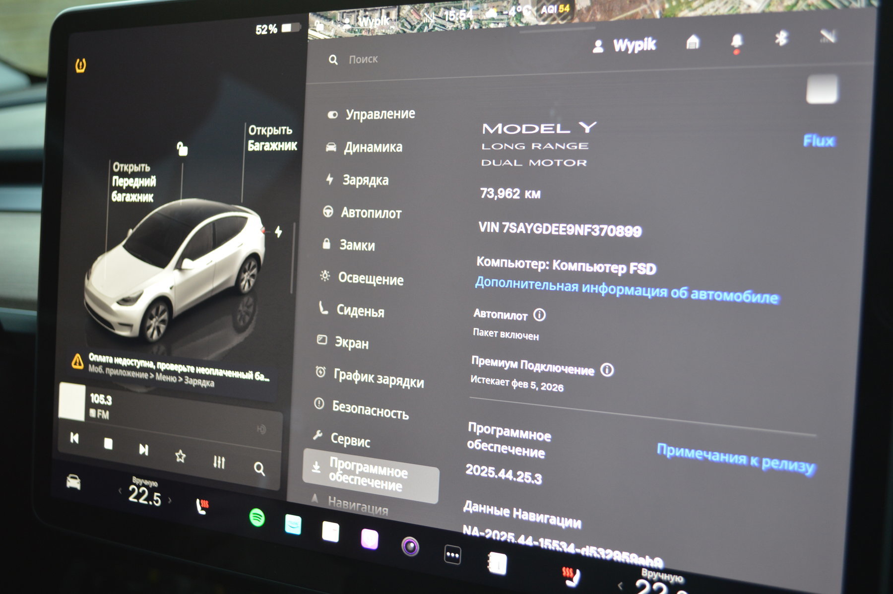Open the Wypik driver profile menu
Viewport: 893px width, 594px height.
[624, 46]
